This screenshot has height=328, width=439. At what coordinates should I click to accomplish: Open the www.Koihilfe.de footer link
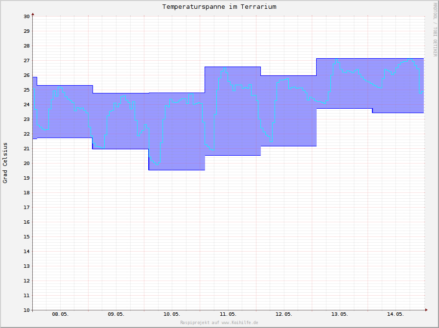pyautogui.click(x=239, y=323)
